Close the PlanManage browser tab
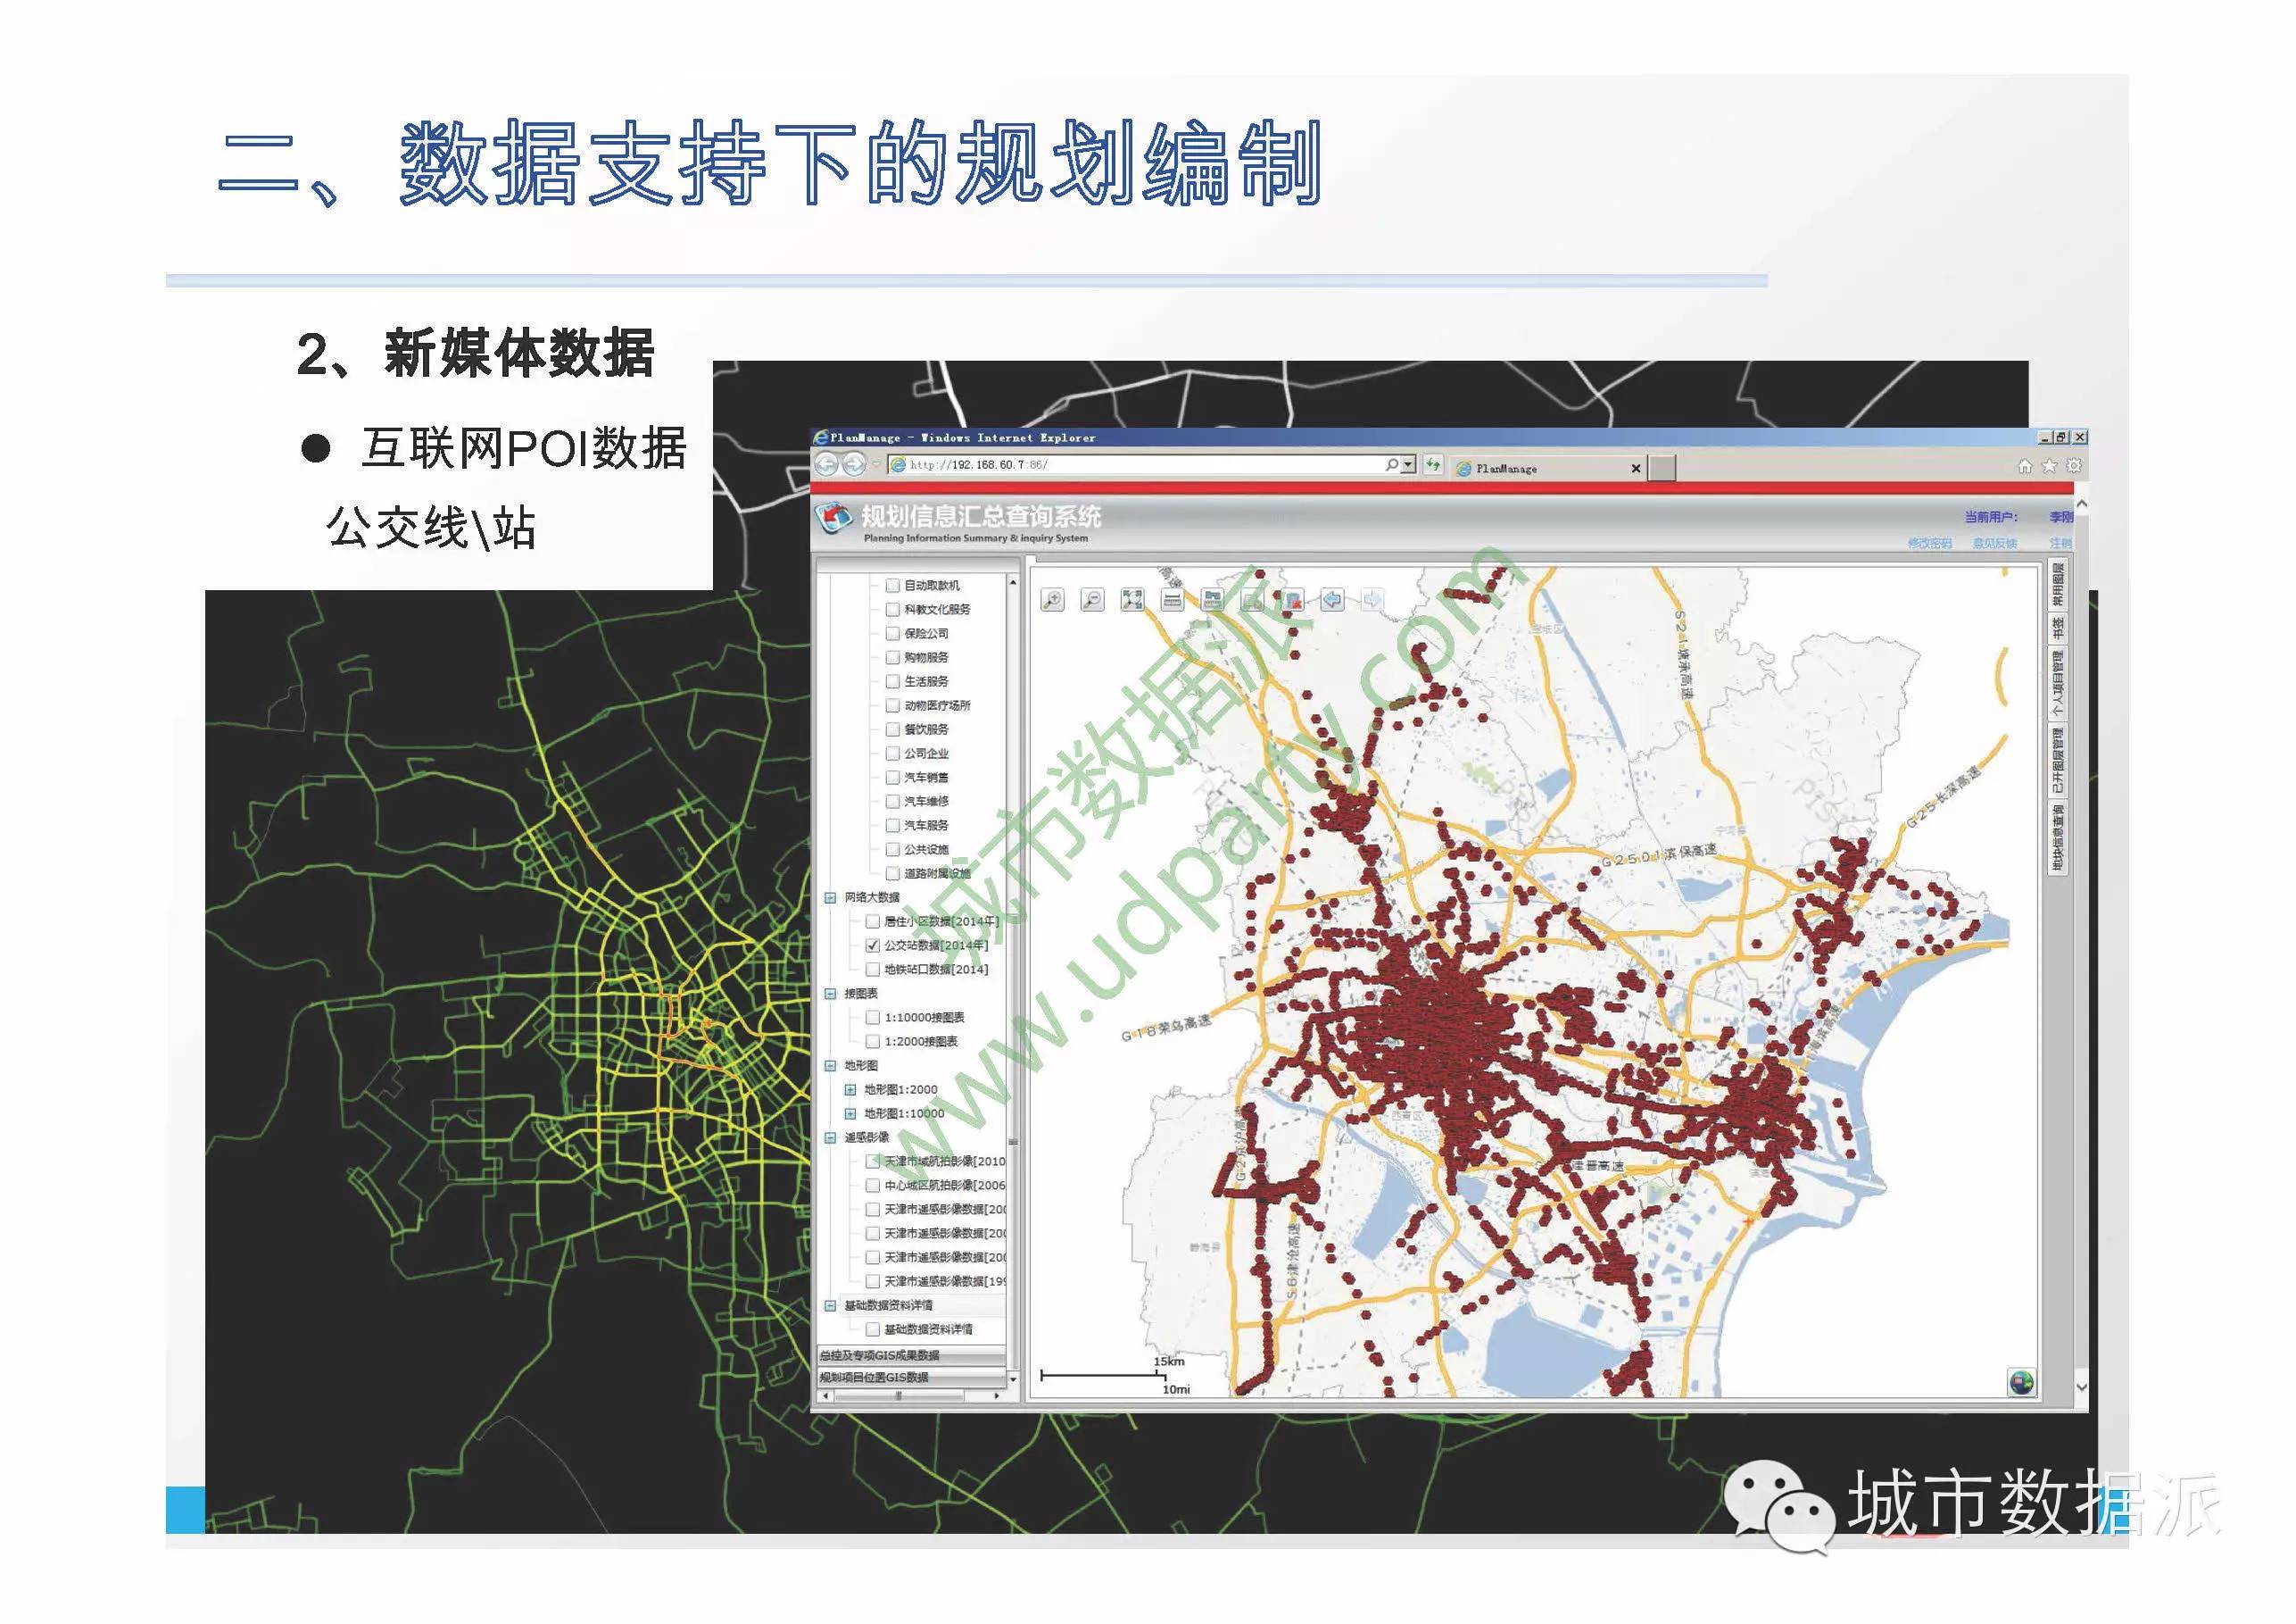Screen dimensions: 2296x1624 (1636, 469)
